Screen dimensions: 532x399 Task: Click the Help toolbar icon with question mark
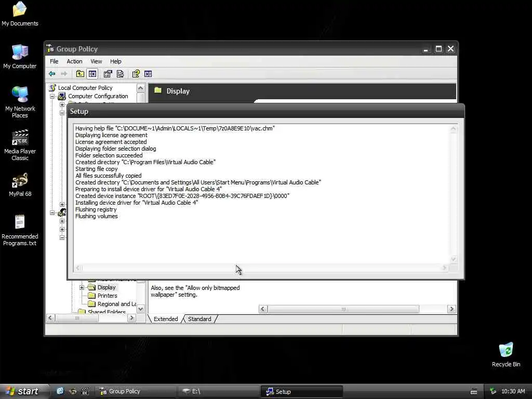click(136, 74)
